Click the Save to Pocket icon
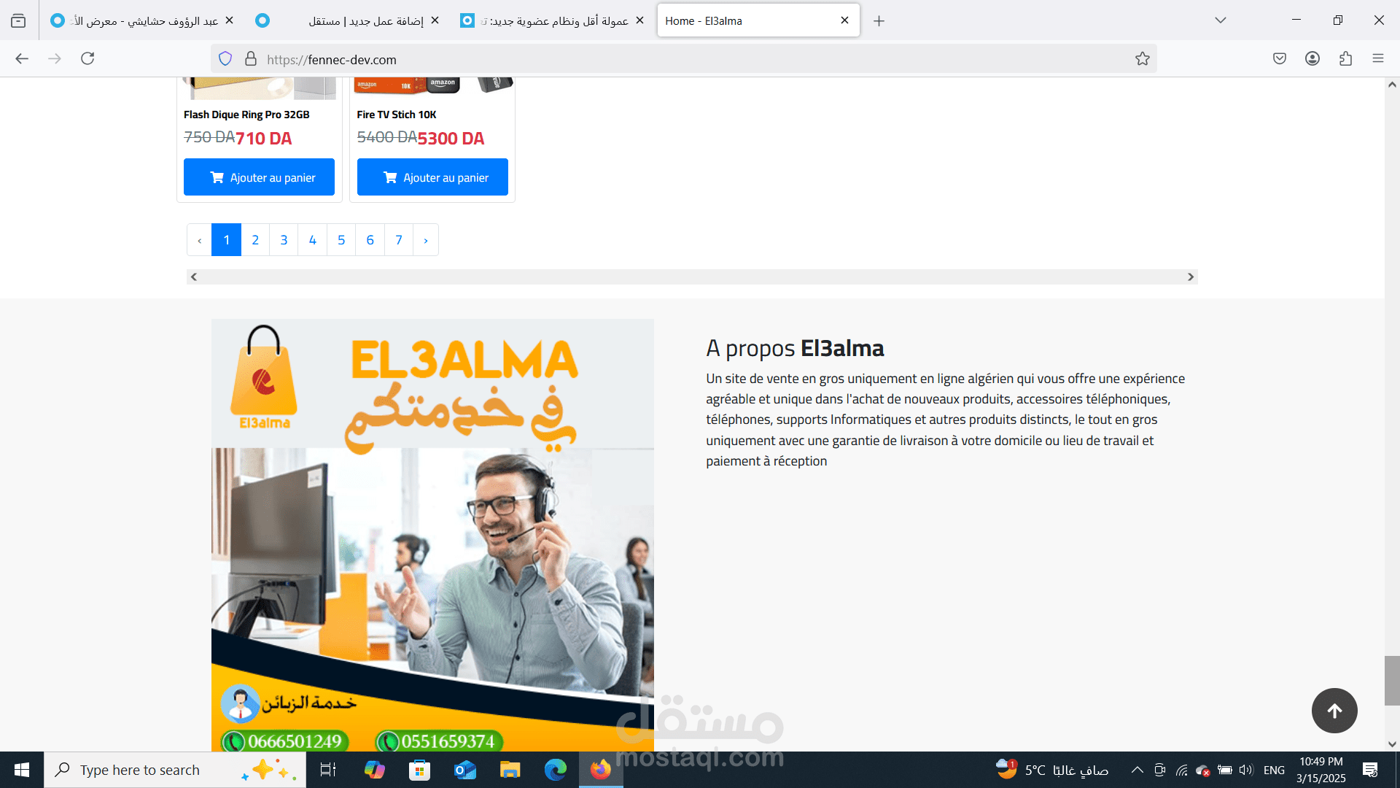Screen dimensions: 1400x788 tap(1280, 59)
